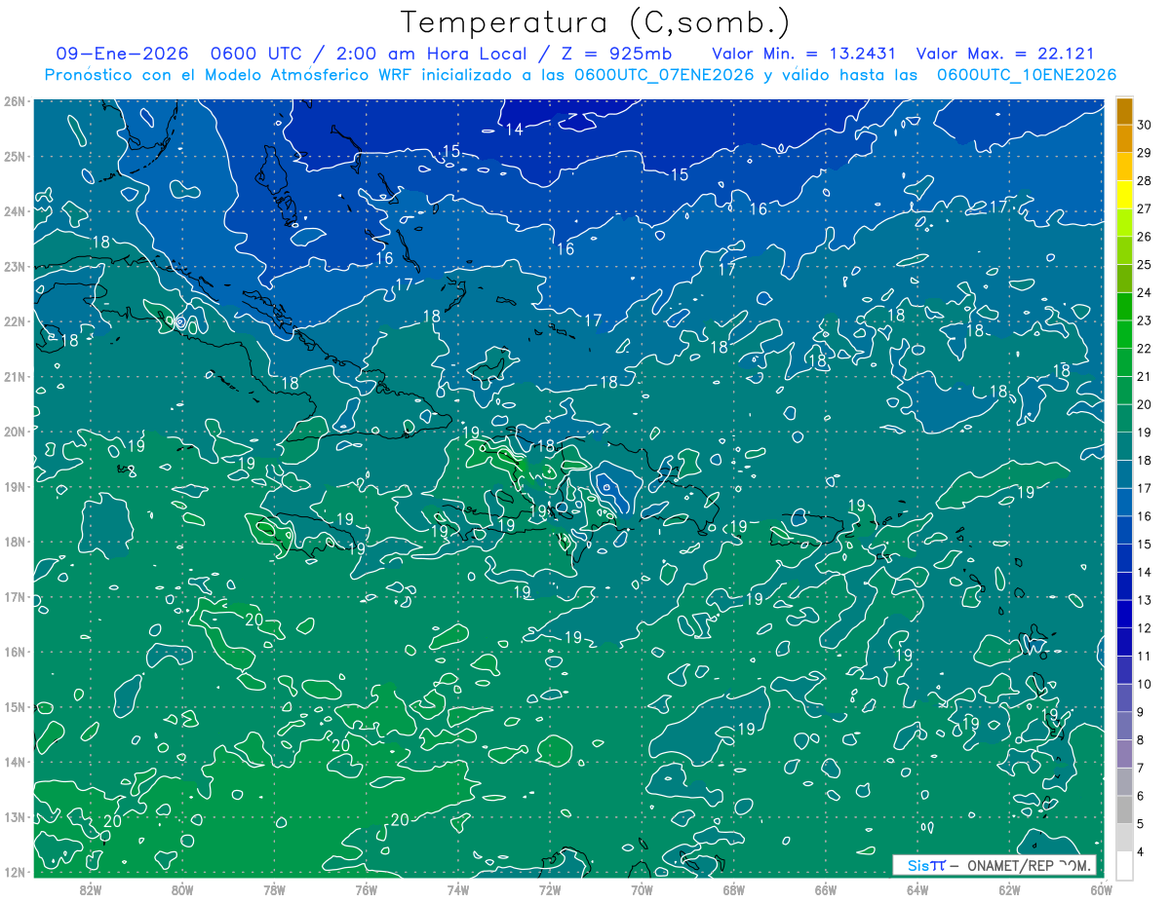Click the '12N' latitude axis label
The height and width of the screenshot is (903, 1170).
click(15, 872)
